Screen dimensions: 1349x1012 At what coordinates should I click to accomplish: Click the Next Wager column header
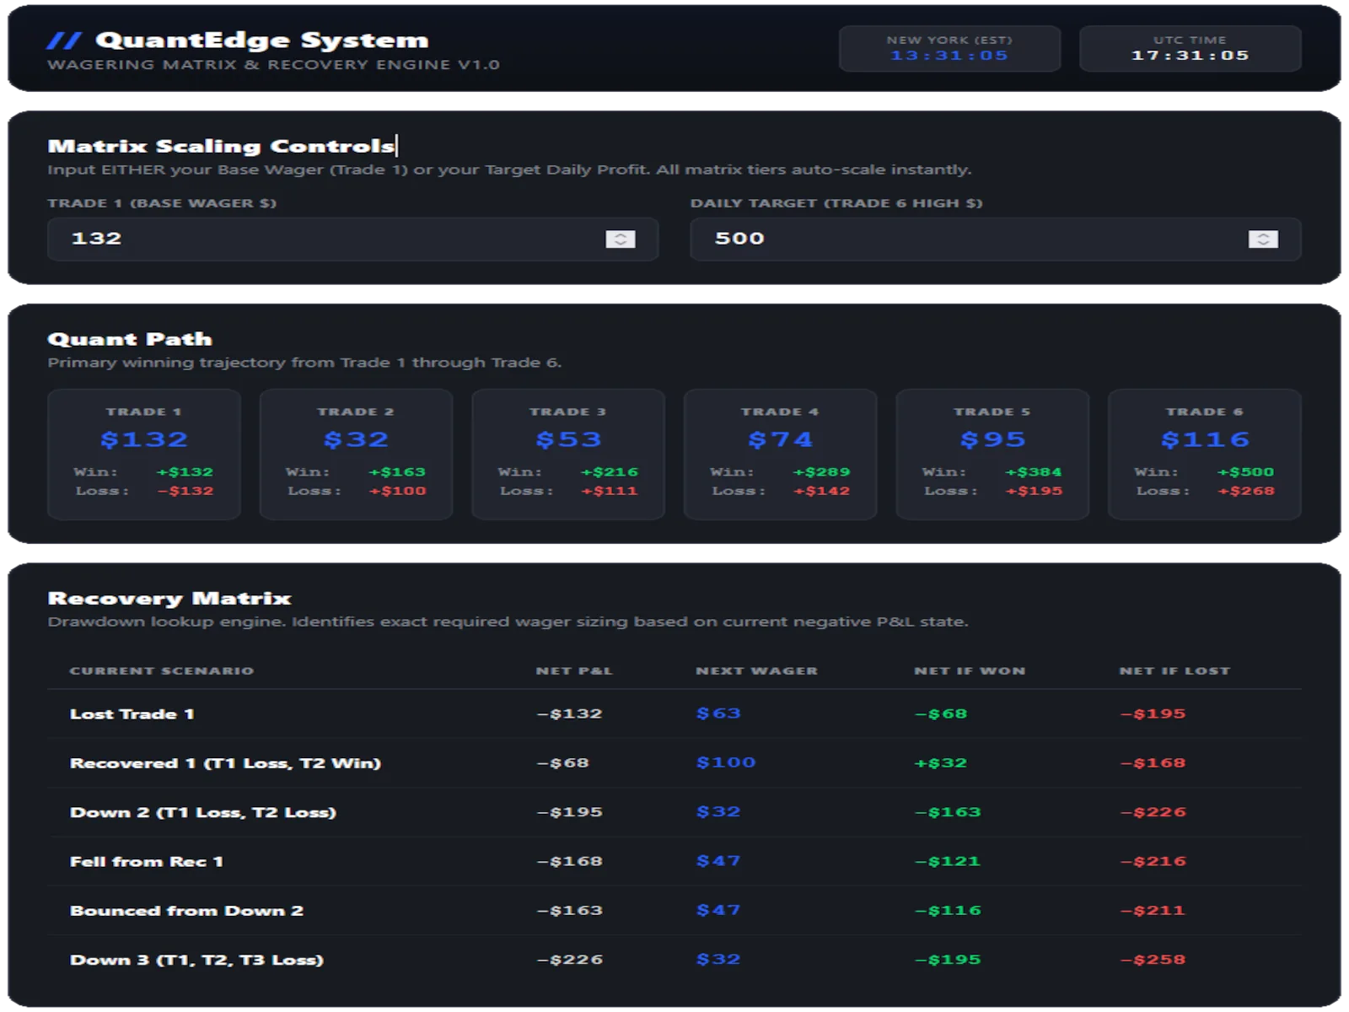(756, 671)
